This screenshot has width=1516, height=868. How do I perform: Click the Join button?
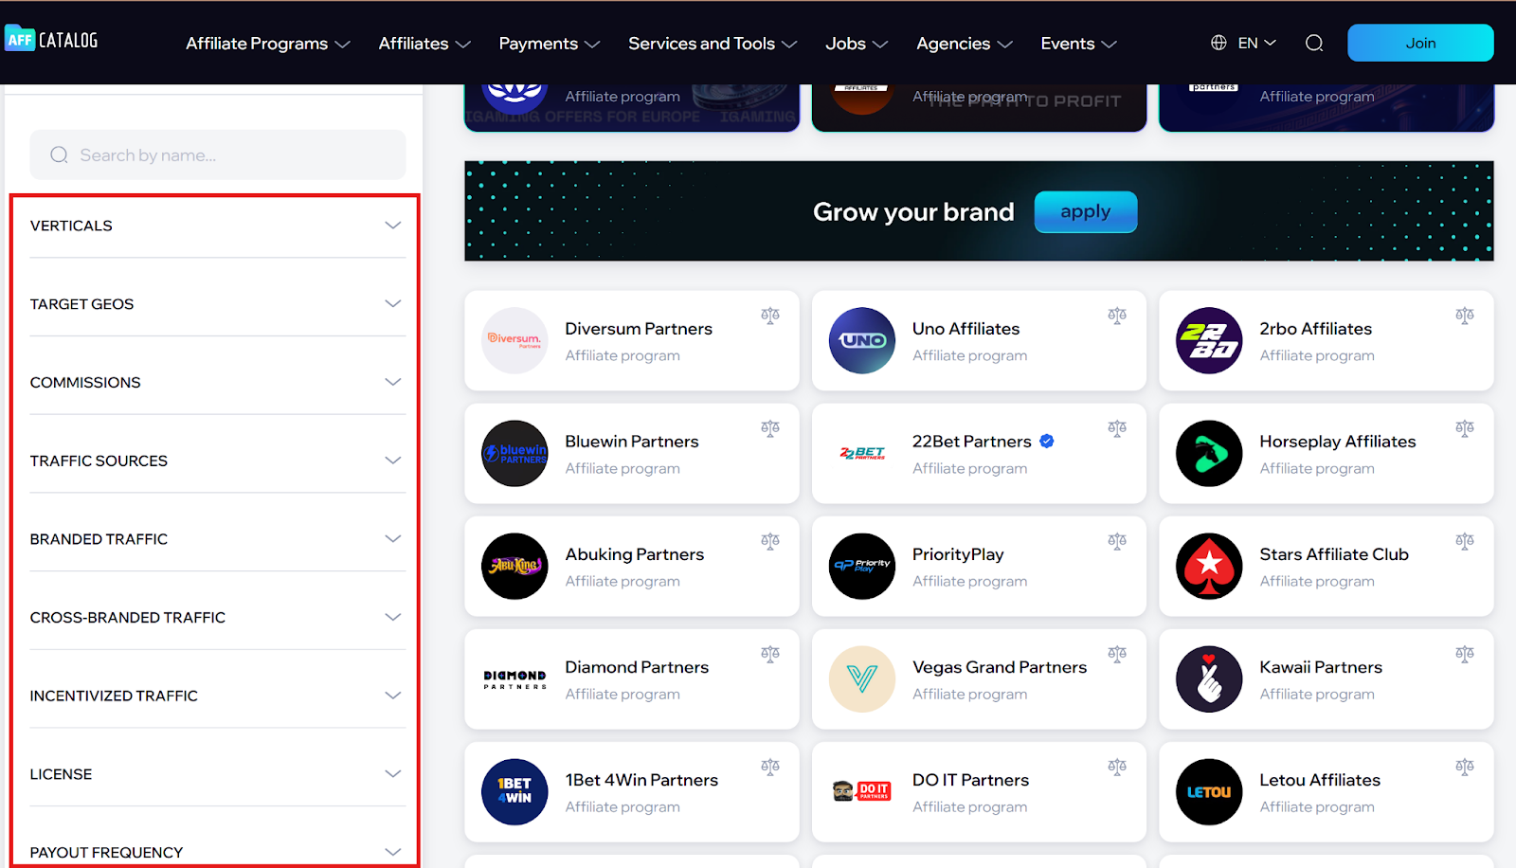pyautogui.click(x=1419, y=44)
